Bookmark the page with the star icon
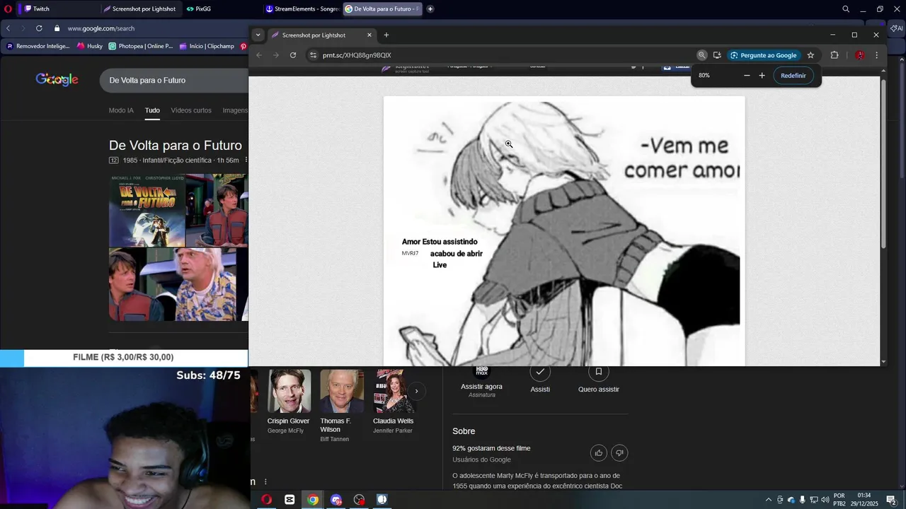 (810, 55)
